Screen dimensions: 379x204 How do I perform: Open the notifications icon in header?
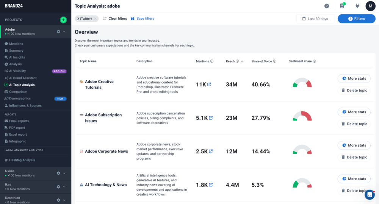point(342,6)
